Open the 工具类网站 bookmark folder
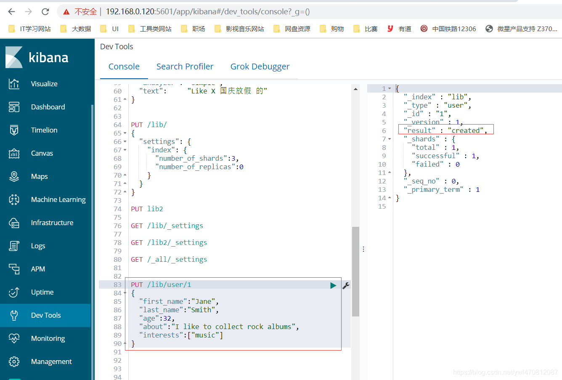 tap(150, 29)
